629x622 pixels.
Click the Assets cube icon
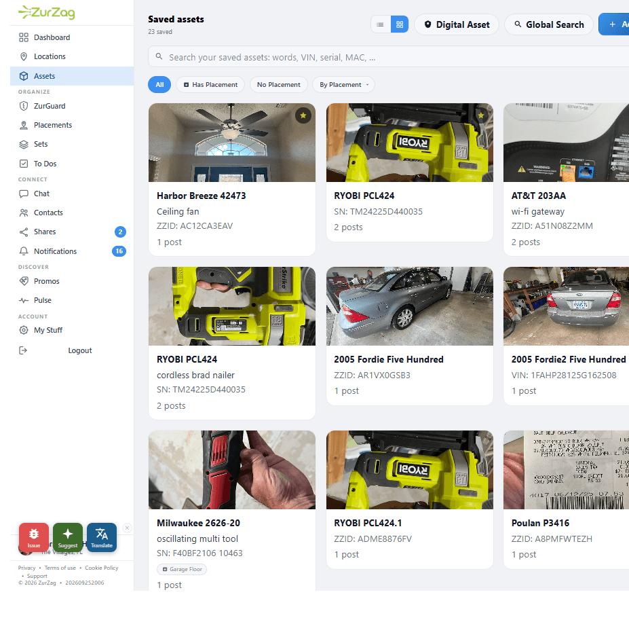24,76
